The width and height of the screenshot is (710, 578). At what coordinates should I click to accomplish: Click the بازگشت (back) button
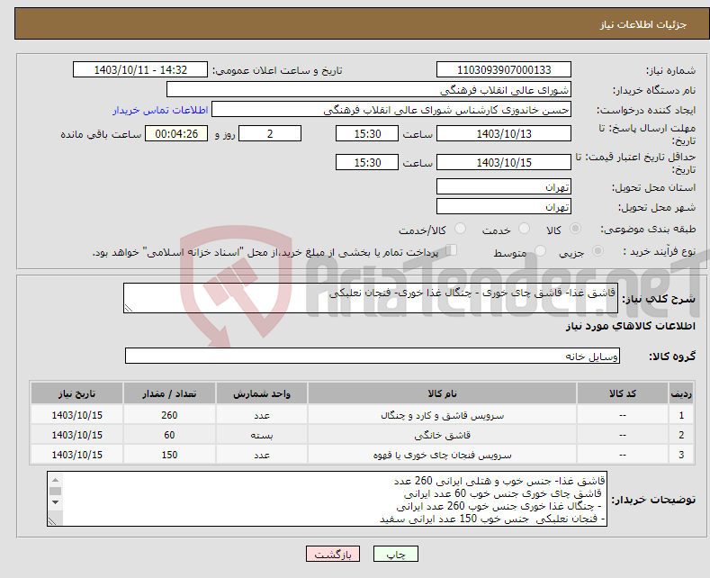(x=333, y=554)
